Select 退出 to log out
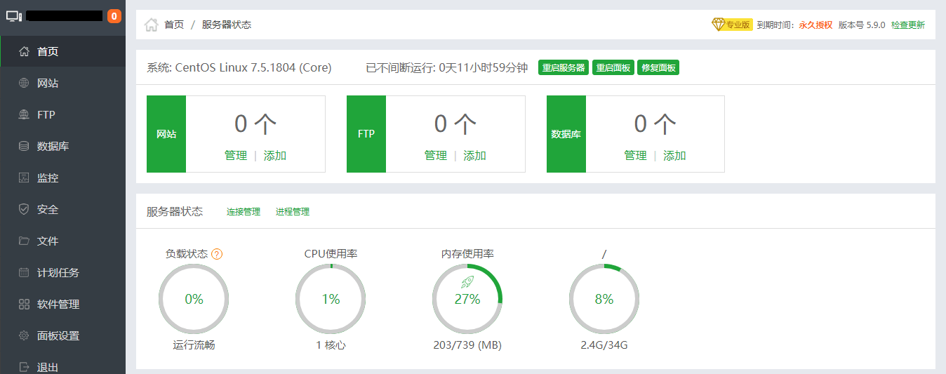The width and height of the screenshot is (946, 374). [48, 367]
